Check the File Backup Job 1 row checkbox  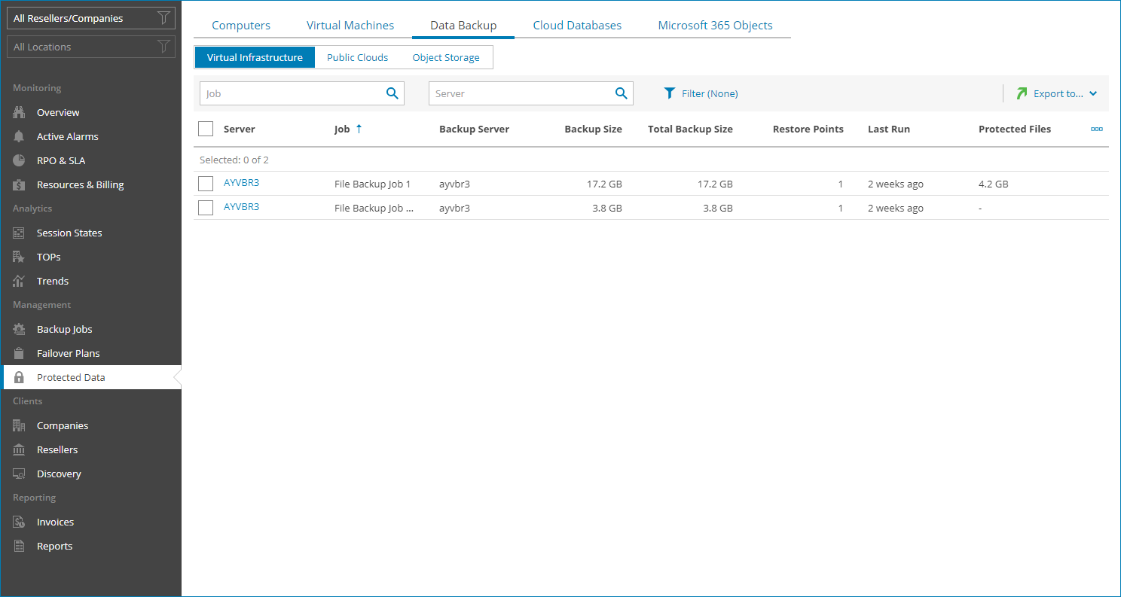click(206, 184)
